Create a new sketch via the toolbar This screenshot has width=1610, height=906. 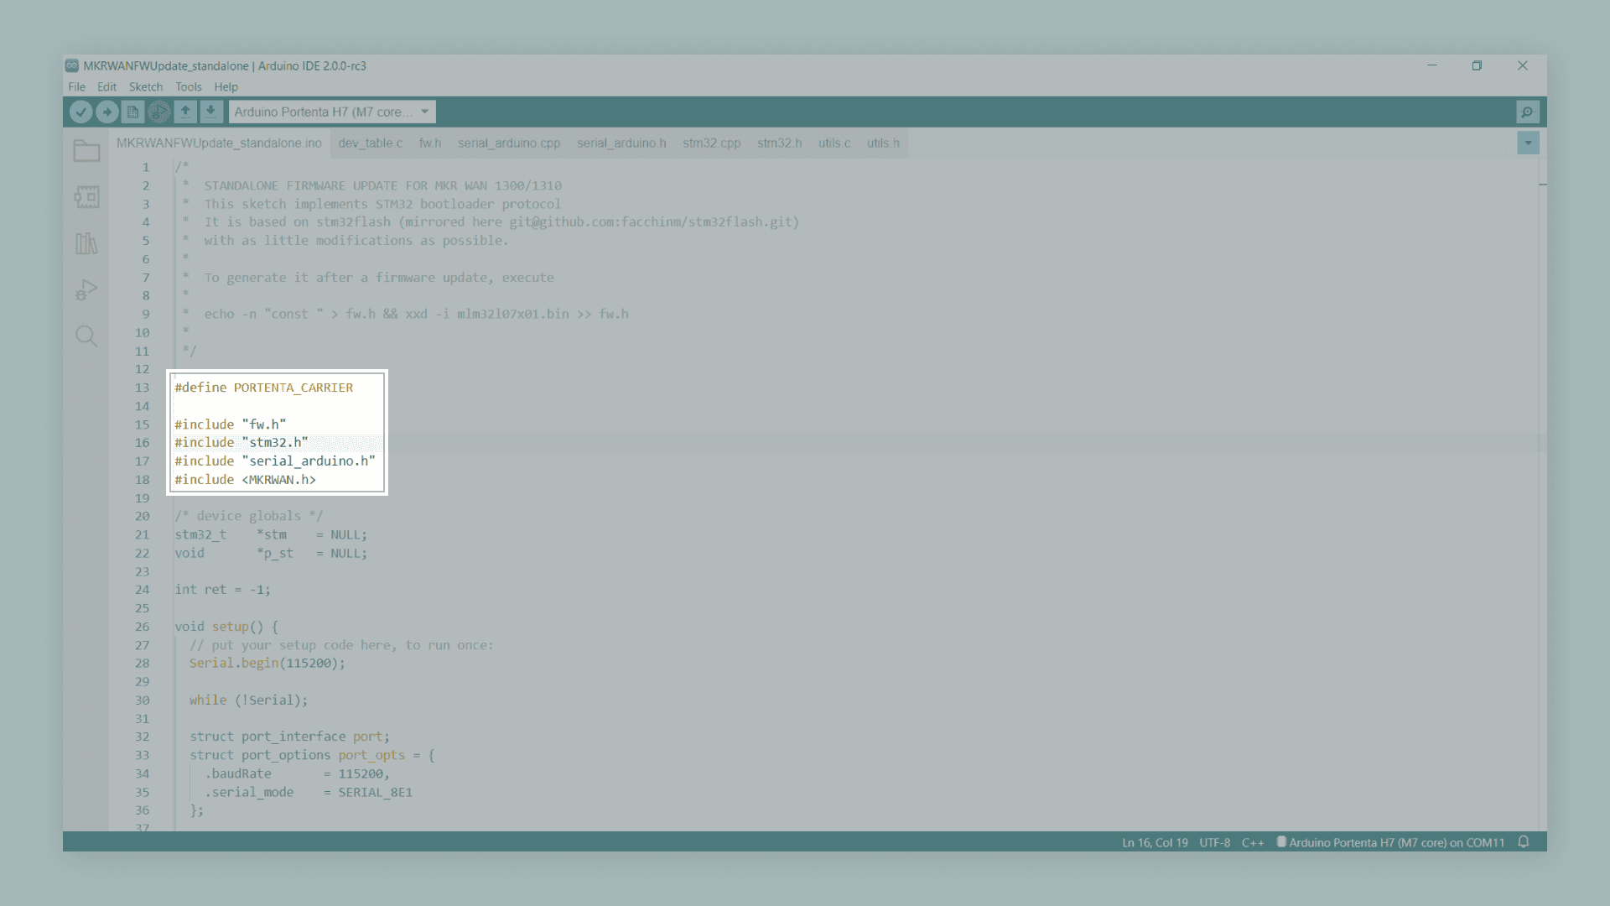pyautogui.click(x=132, y=112)
